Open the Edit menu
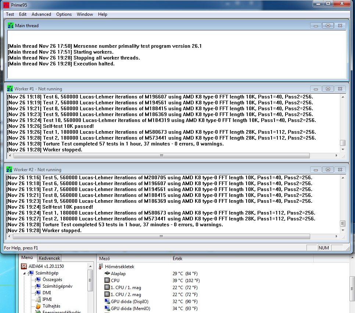Screen dimensions: 355x313 (x=23, y=14)
